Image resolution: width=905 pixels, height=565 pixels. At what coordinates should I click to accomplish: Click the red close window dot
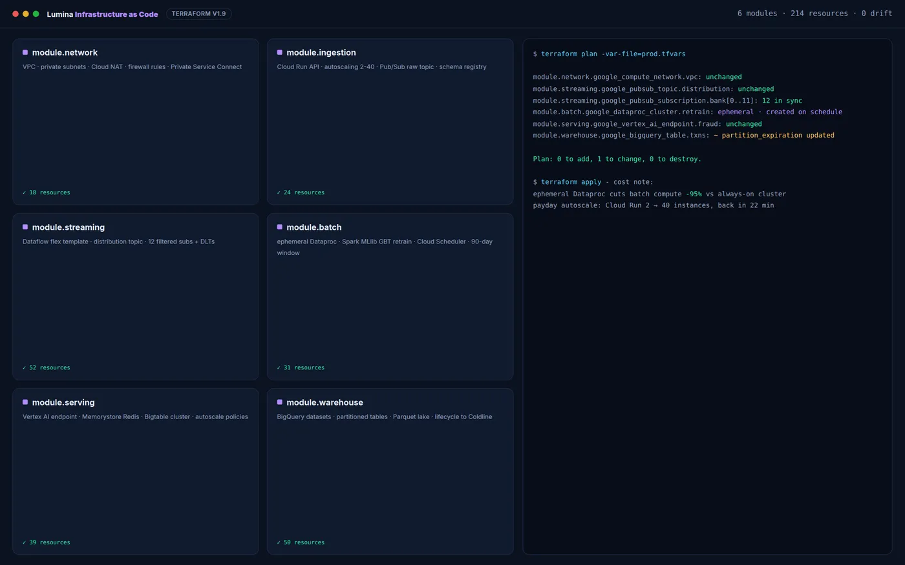click(16, 14)
